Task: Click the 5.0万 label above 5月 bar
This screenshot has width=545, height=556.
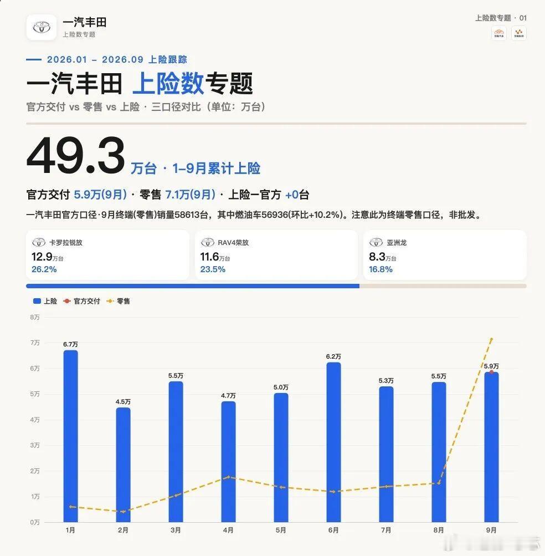Action: (281, 387)
